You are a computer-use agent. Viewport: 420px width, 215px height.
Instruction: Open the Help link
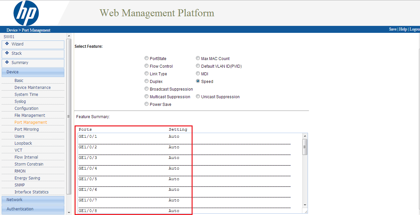tap(403, 29)
